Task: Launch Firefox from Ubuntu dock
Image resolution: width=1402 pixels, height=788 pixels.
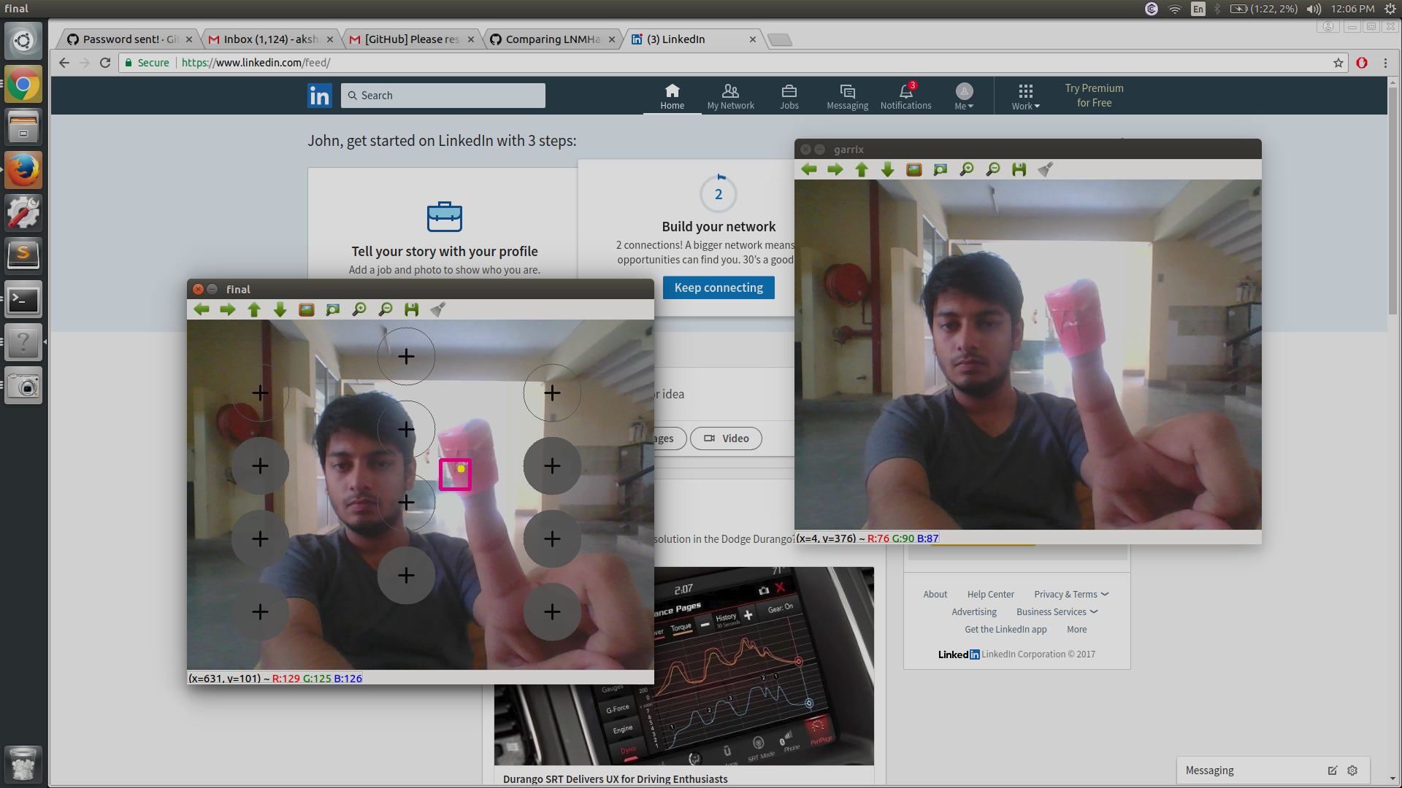Action: (x=23, y=171)
